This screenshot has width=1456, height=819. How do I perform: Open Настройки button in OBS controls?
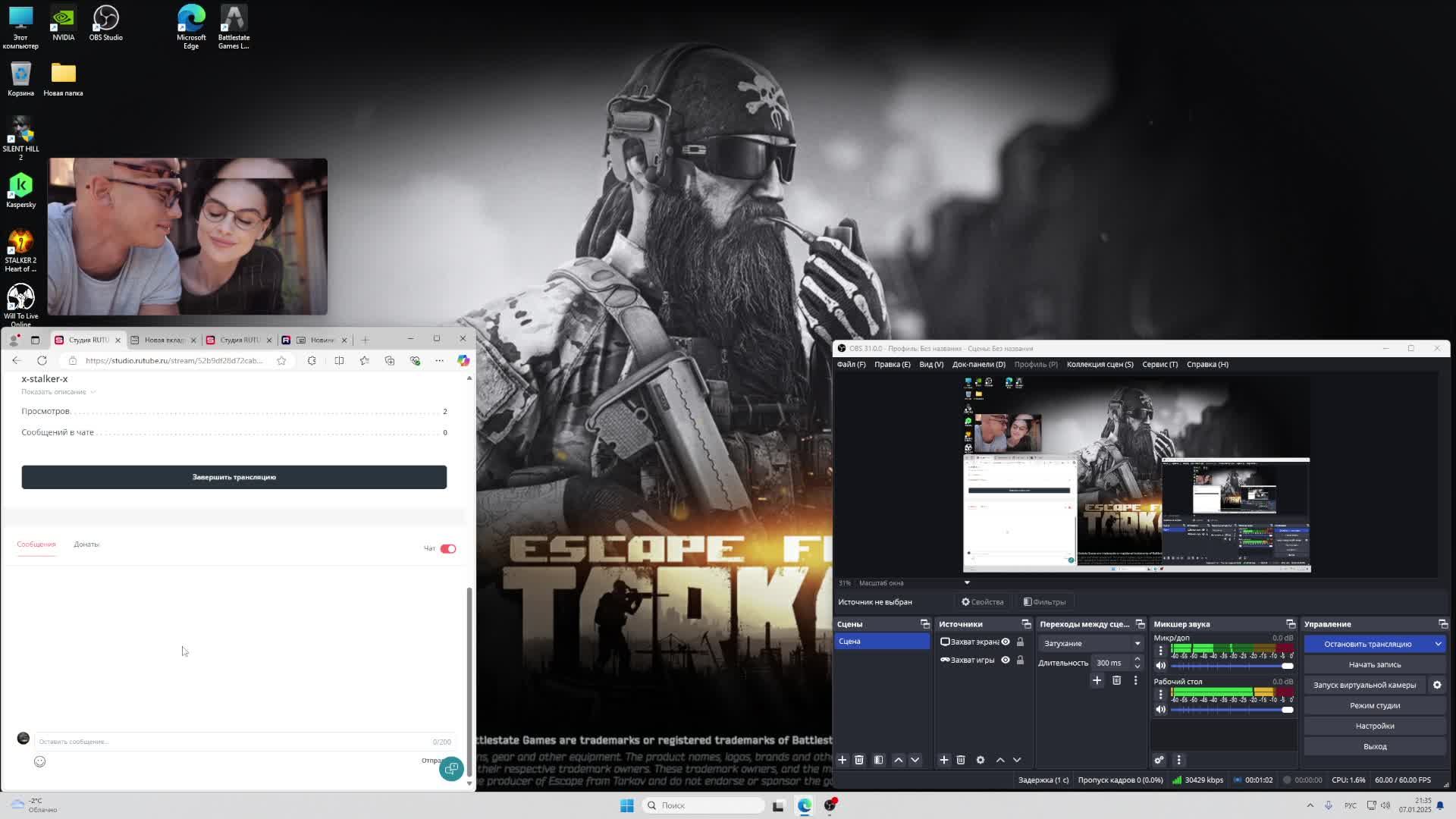(1374, 726)
